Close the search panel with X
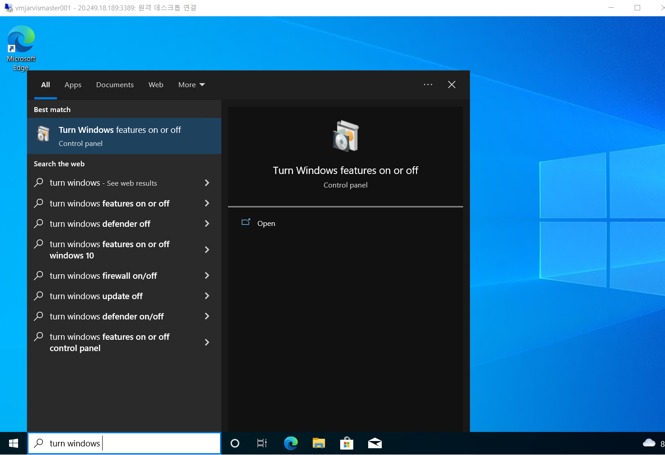This screenshot has height=455, width=665. click(x=452, y=84)
